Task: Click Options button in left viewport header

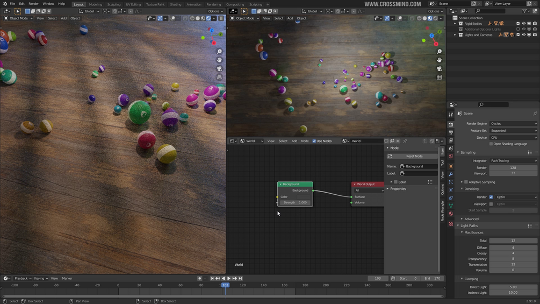Action: point(215,11)
